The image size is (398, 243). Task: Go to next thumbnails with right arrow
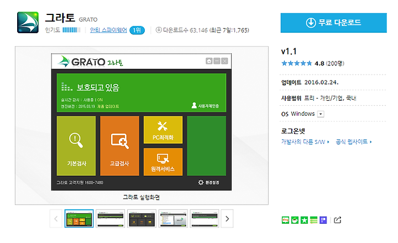point(227,219)
